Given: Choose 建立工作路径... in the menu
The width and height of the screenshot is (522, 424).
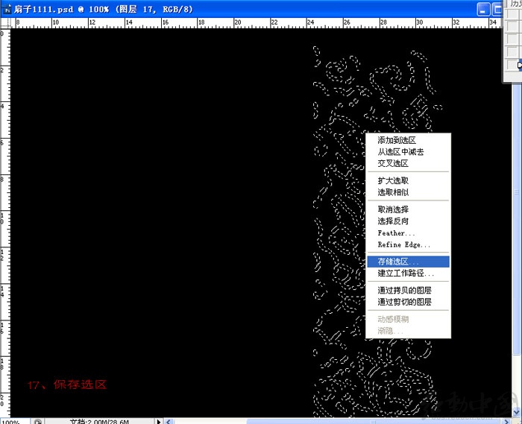Looking at the screenshot, I should [408, 273].
